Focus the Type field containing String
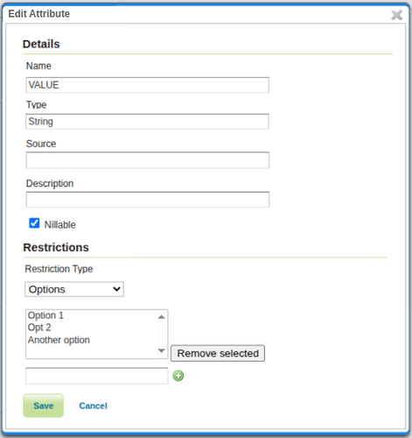 coord(148,122)
